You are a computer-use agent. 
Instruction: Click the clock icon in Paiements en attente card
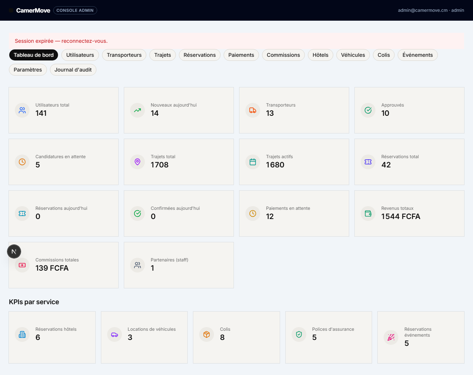[x=253, y=213]
